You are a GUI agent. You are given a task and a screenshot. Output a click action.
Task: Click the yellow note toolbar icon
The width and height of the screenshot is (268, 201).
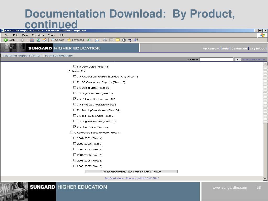pos(118,40)
